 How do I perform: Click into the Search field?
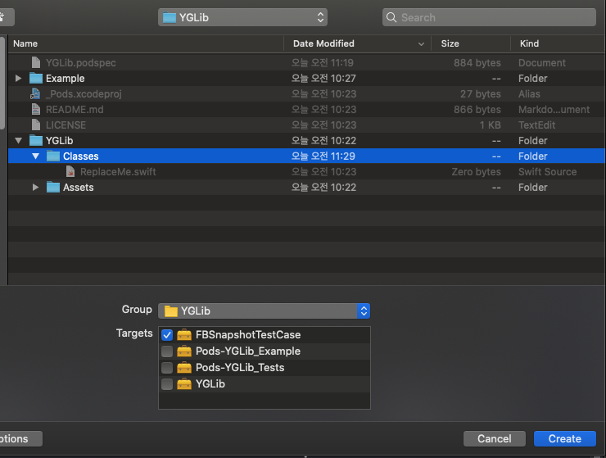489,17
